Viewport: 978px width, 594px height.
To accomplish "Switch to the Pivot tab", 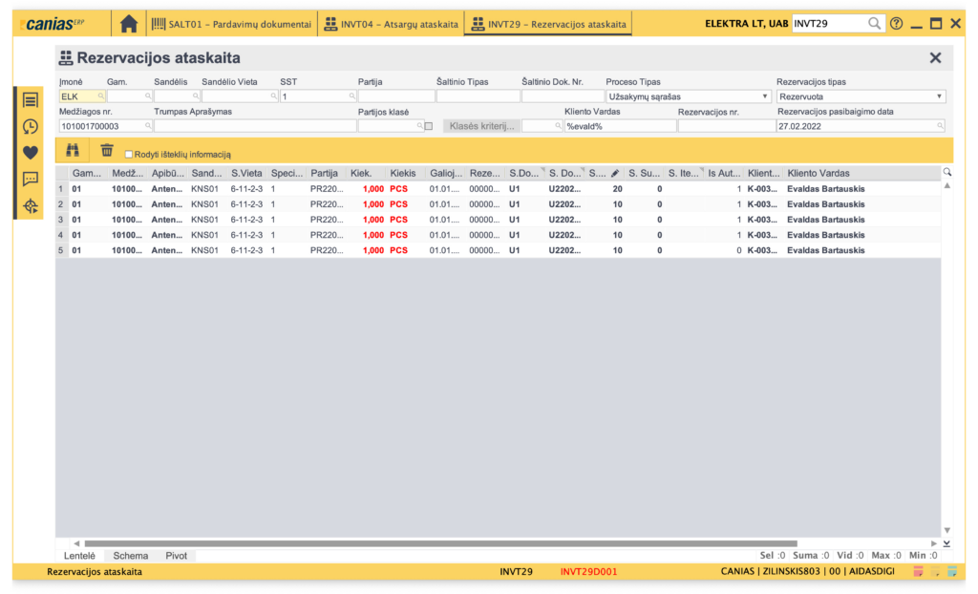I will 177,555.
